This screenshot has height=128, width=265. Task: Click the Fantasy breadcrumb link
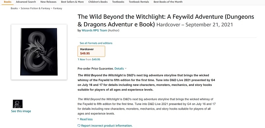click(x=58, y=8)
